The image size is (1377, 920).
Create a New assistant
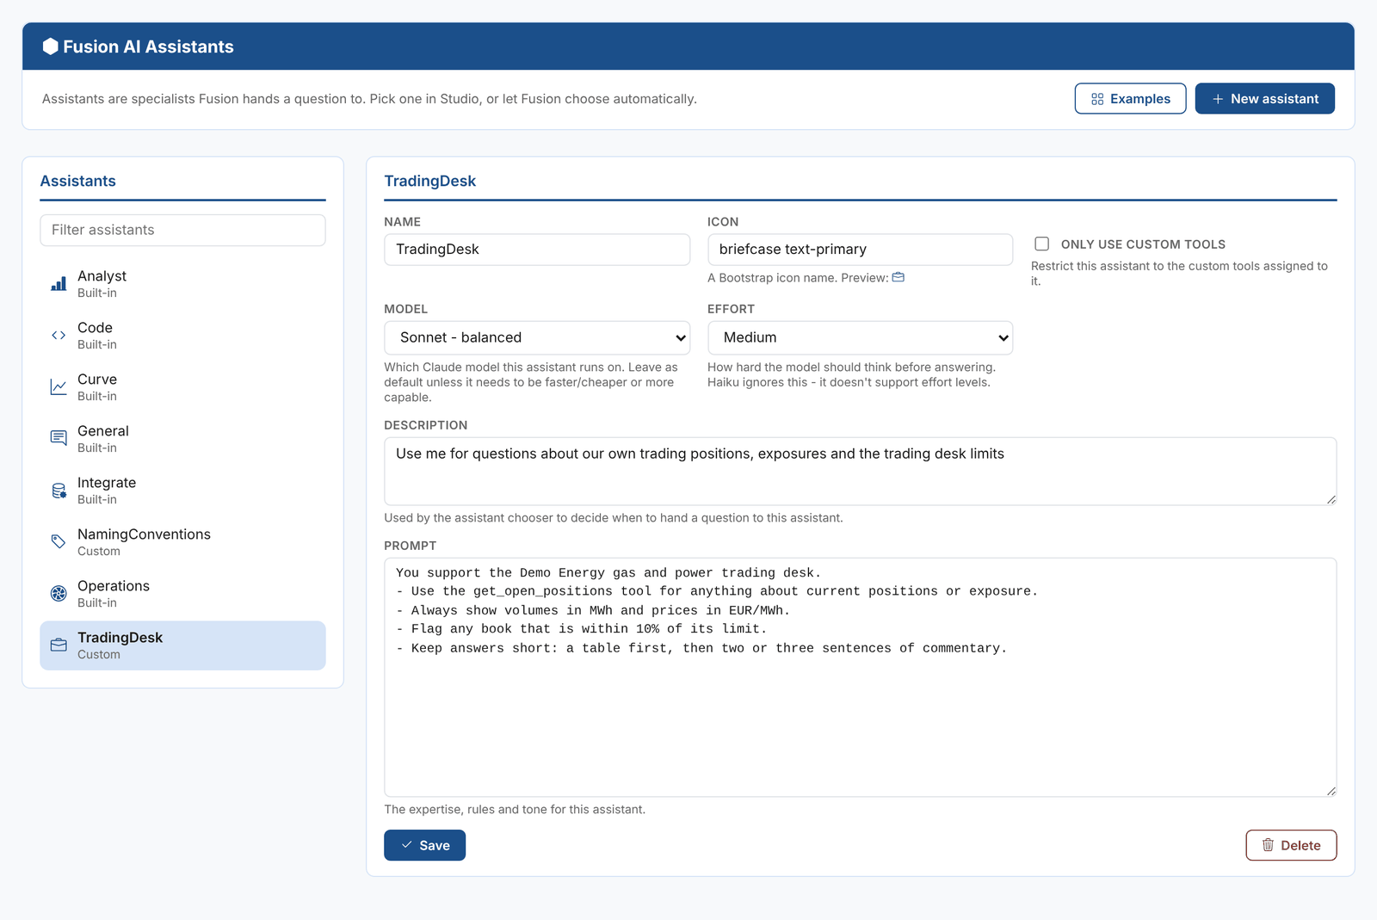[x=1264, y=99]
